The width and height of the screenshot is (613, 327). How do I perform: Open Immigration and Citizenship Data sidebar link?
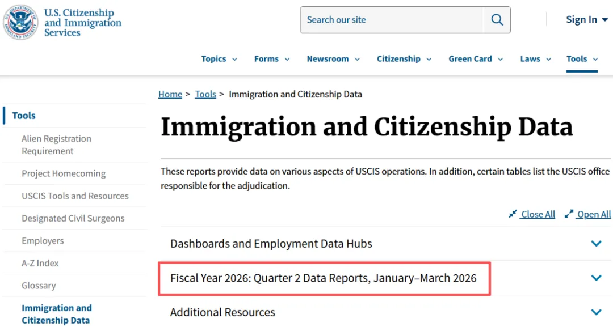pyautogui.click(x=57, y=314)
